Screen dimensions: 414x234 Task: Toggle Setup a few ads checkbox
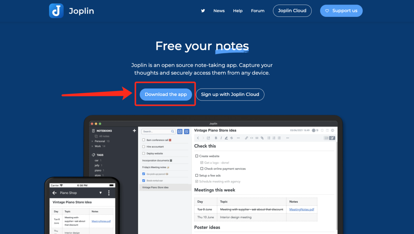tap(197, 175)
